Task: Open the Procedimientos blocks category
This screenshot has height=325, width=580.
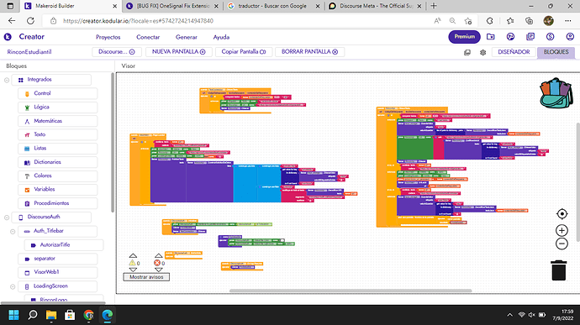Action: 57,203
